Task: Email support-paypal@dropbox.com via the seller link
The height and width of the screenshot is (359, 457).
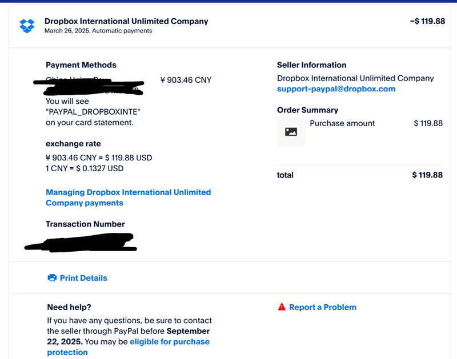Action: [x=336, y=89]
